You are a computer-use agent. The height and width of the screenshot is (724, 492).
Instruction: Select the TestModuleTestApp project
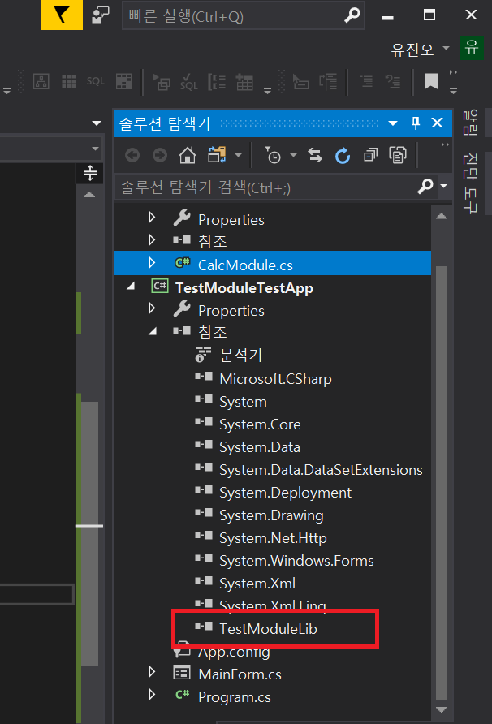(x=244, y=288)
